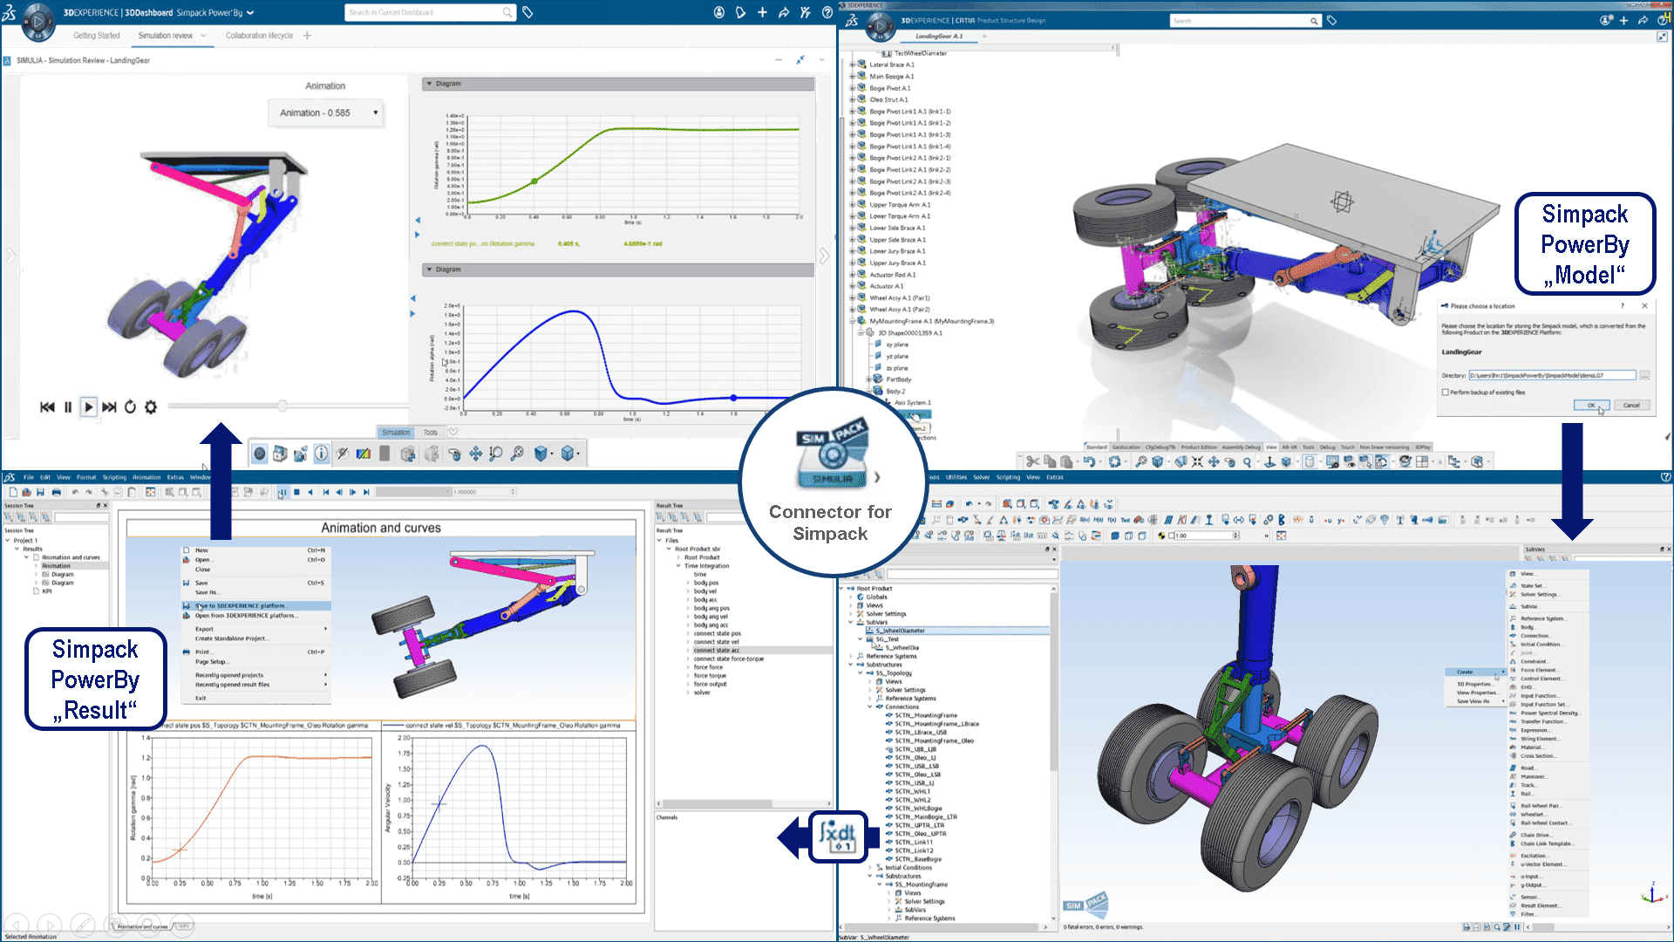1674x942 pixels.
Task: Click Cancel in the choose location dialog
Action: pos(1631,406)
